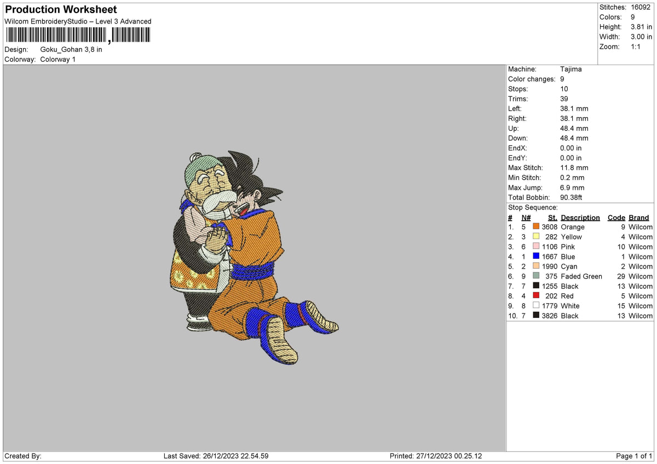Select the "EndY:" label
Screen dimensions: 657x464
[518, 158]
